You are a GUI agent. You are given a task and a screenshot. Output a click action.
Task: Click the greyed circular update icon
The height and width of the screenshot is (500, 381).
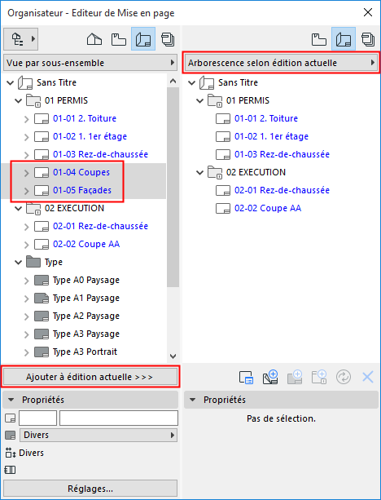click(344, 377)
